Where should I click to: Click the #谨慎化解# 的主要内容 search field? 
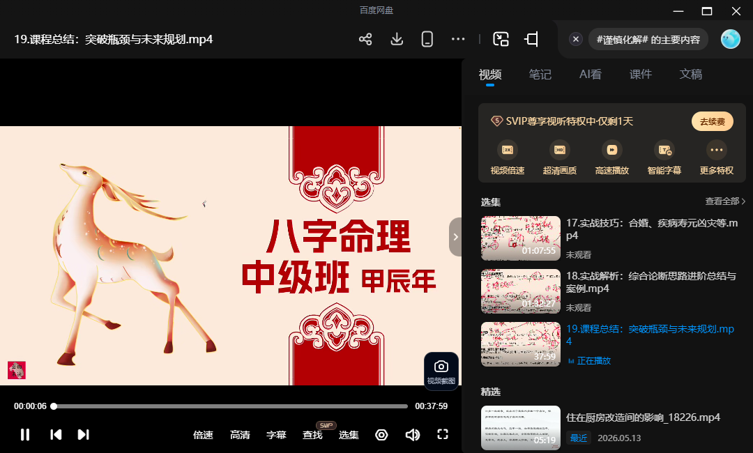(648, 39)
